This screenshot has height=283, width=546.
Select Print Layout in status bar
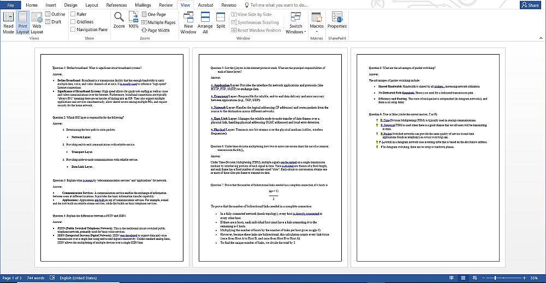(464, 278)
